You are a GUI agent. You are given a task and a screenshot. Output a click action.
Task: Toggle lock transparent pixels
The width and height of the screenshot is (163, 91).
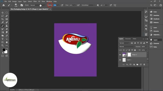[x=124, y=50]
